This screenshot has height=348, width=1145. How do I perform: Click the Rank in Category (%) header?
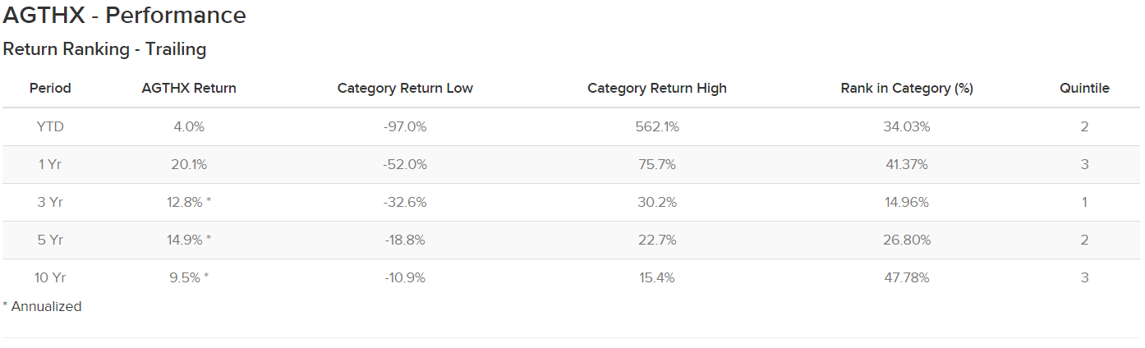(x=907, y=88)
